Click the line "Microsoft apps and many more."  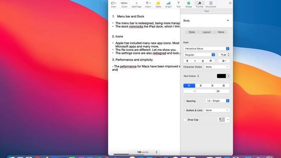point(137,47)
